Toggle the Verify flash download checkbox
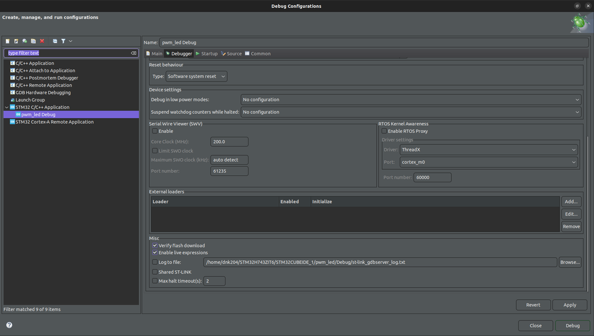Viewport: 594px width, 336px height. [155, 245]
